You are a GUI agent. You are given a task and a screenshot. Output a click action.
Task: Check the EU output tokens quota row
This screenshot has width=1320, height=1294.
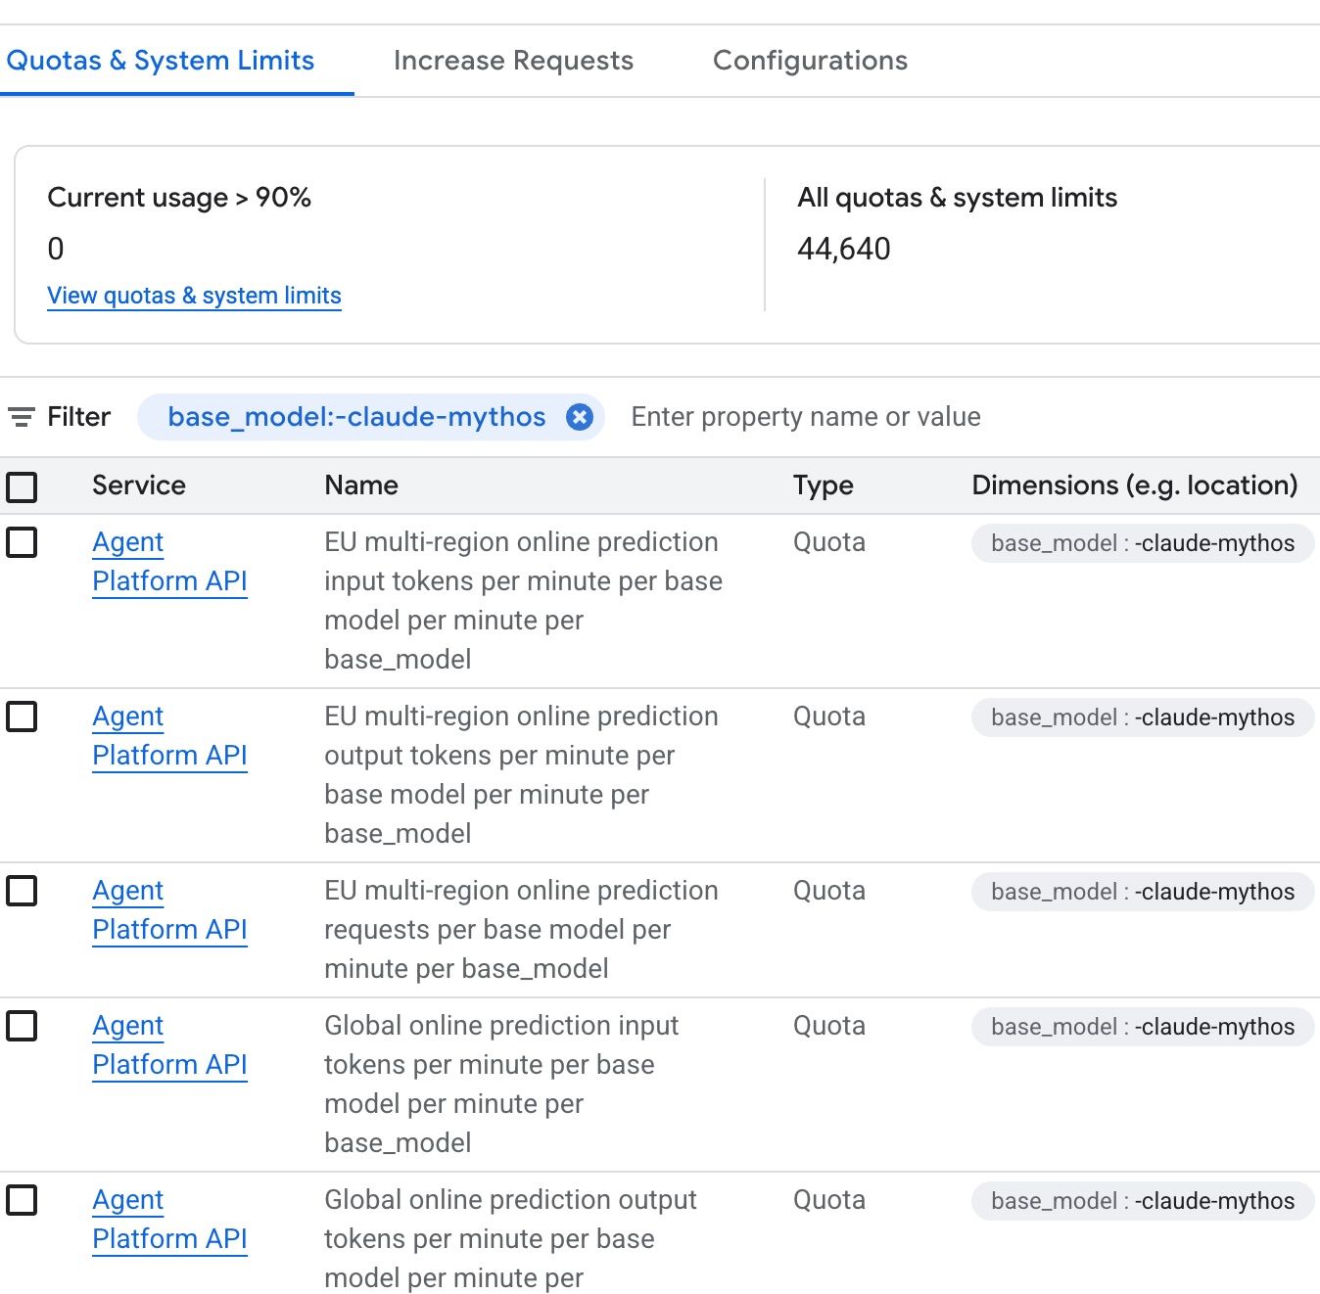(x=22, y=716)
